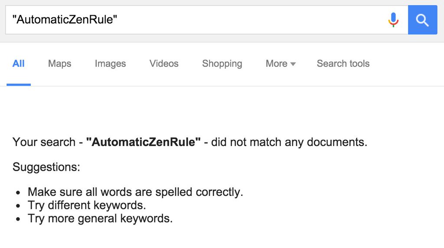Click the "Try different keywords" suggestion
This screenshot has width=444, height=248.
(87, 205)
